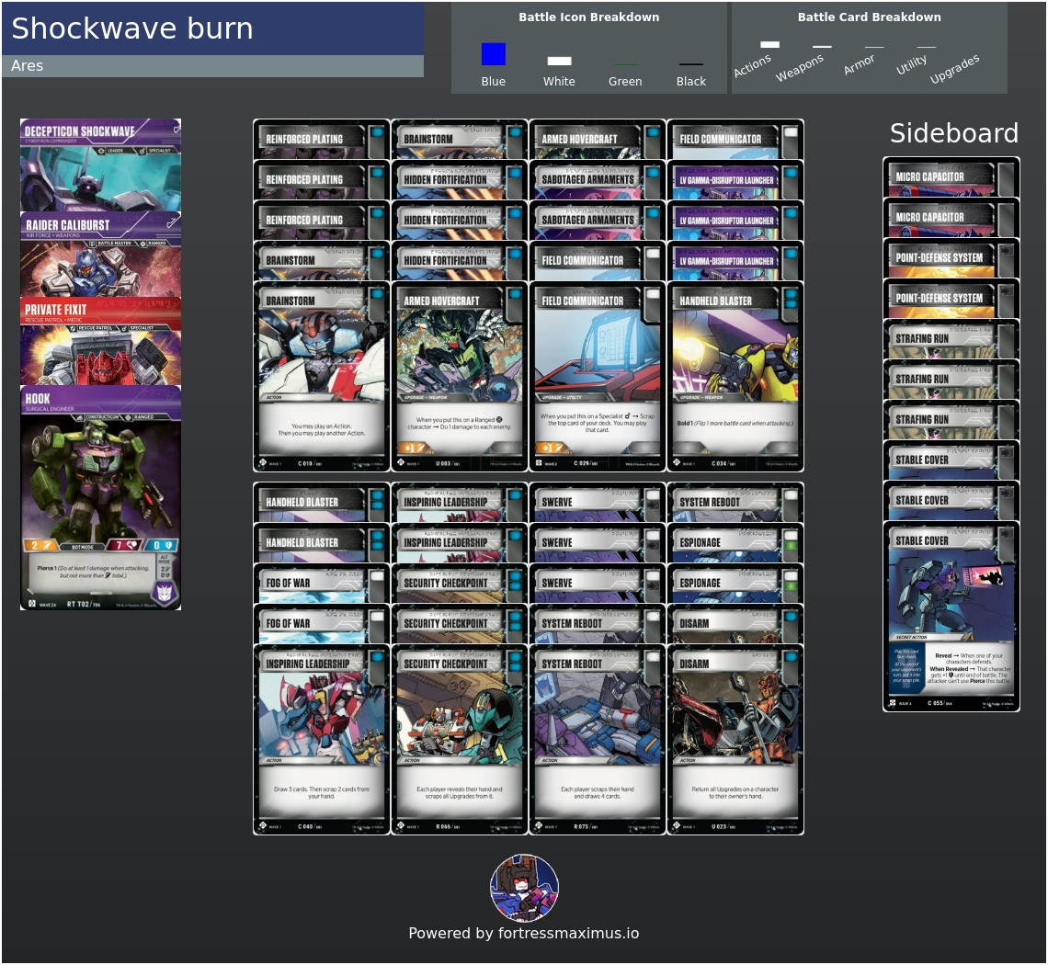
Task: Click the 'Upgrades' axis label
Action: tap(954, 68)
